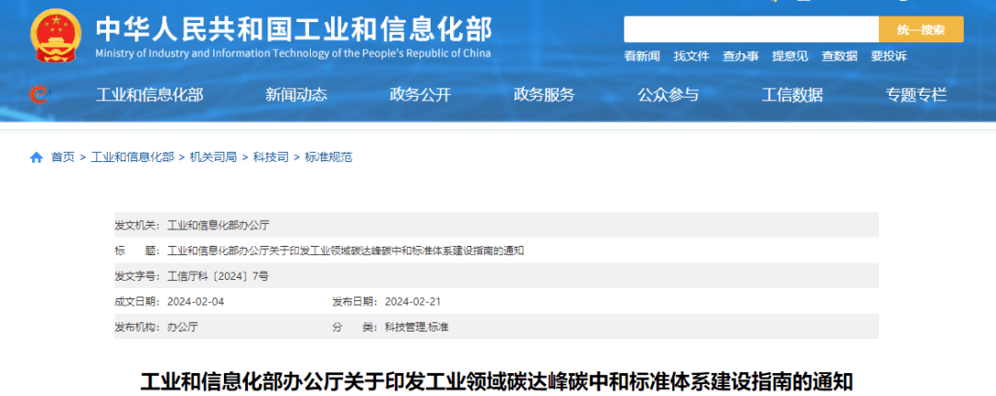Focus the search input field
Screen dimensions: 996x396
click(x=751, y=29)
